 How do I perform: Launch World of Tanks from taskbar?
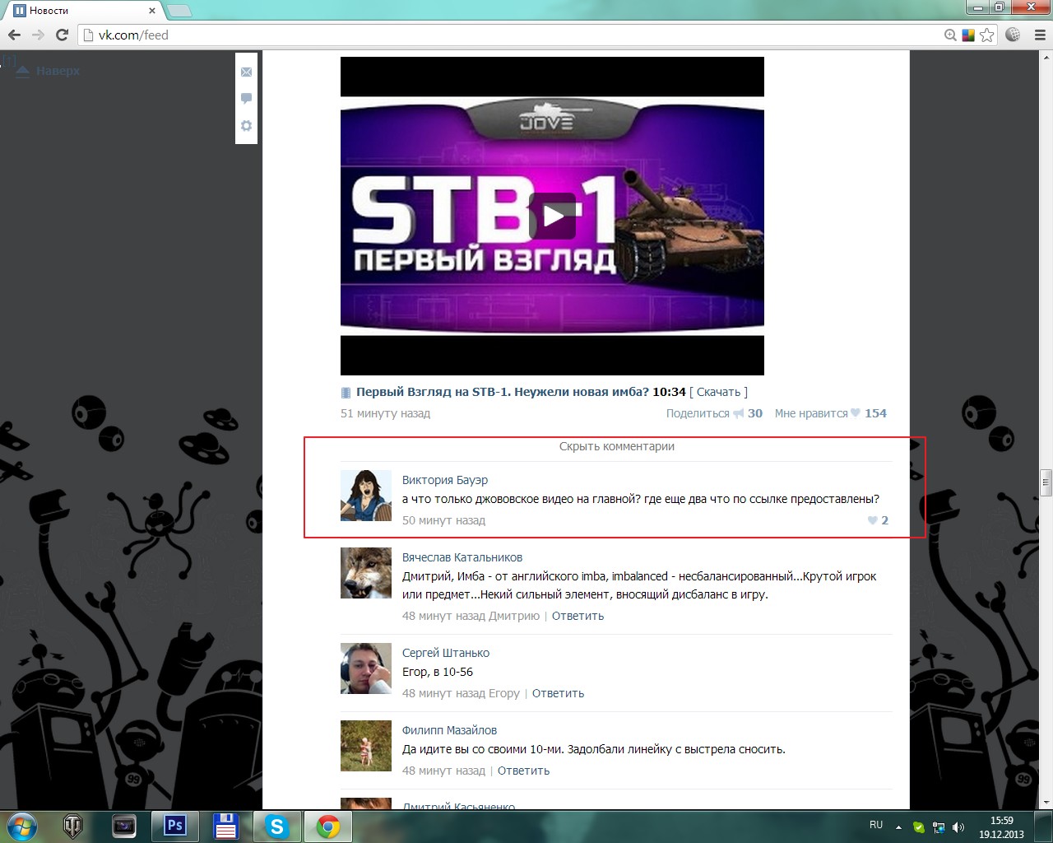73,826
